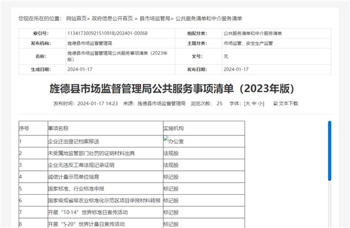Click the blue vertical scrollbar thumb
Image resolution: width=350 pixels, height=228 pixels.
[330, 151]
